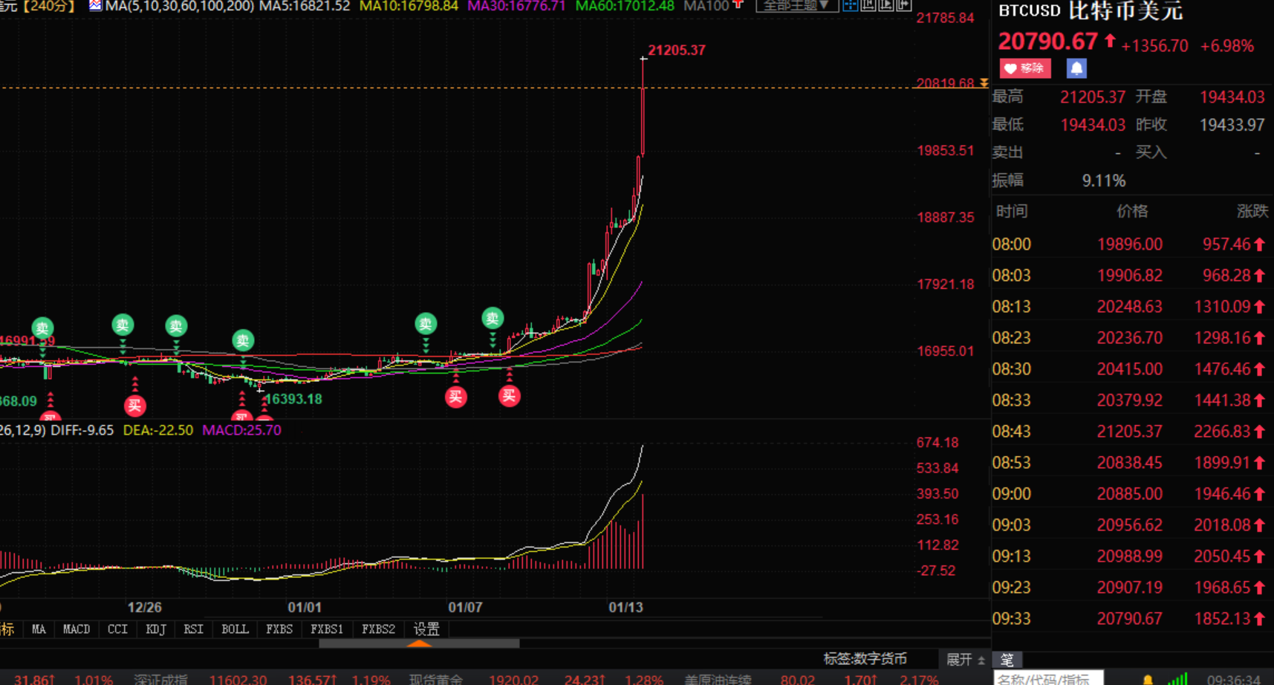Click the blue crosshair grid icon in chart toolbar
This screenshot has width=1274, height=685.
pos(850,5)
